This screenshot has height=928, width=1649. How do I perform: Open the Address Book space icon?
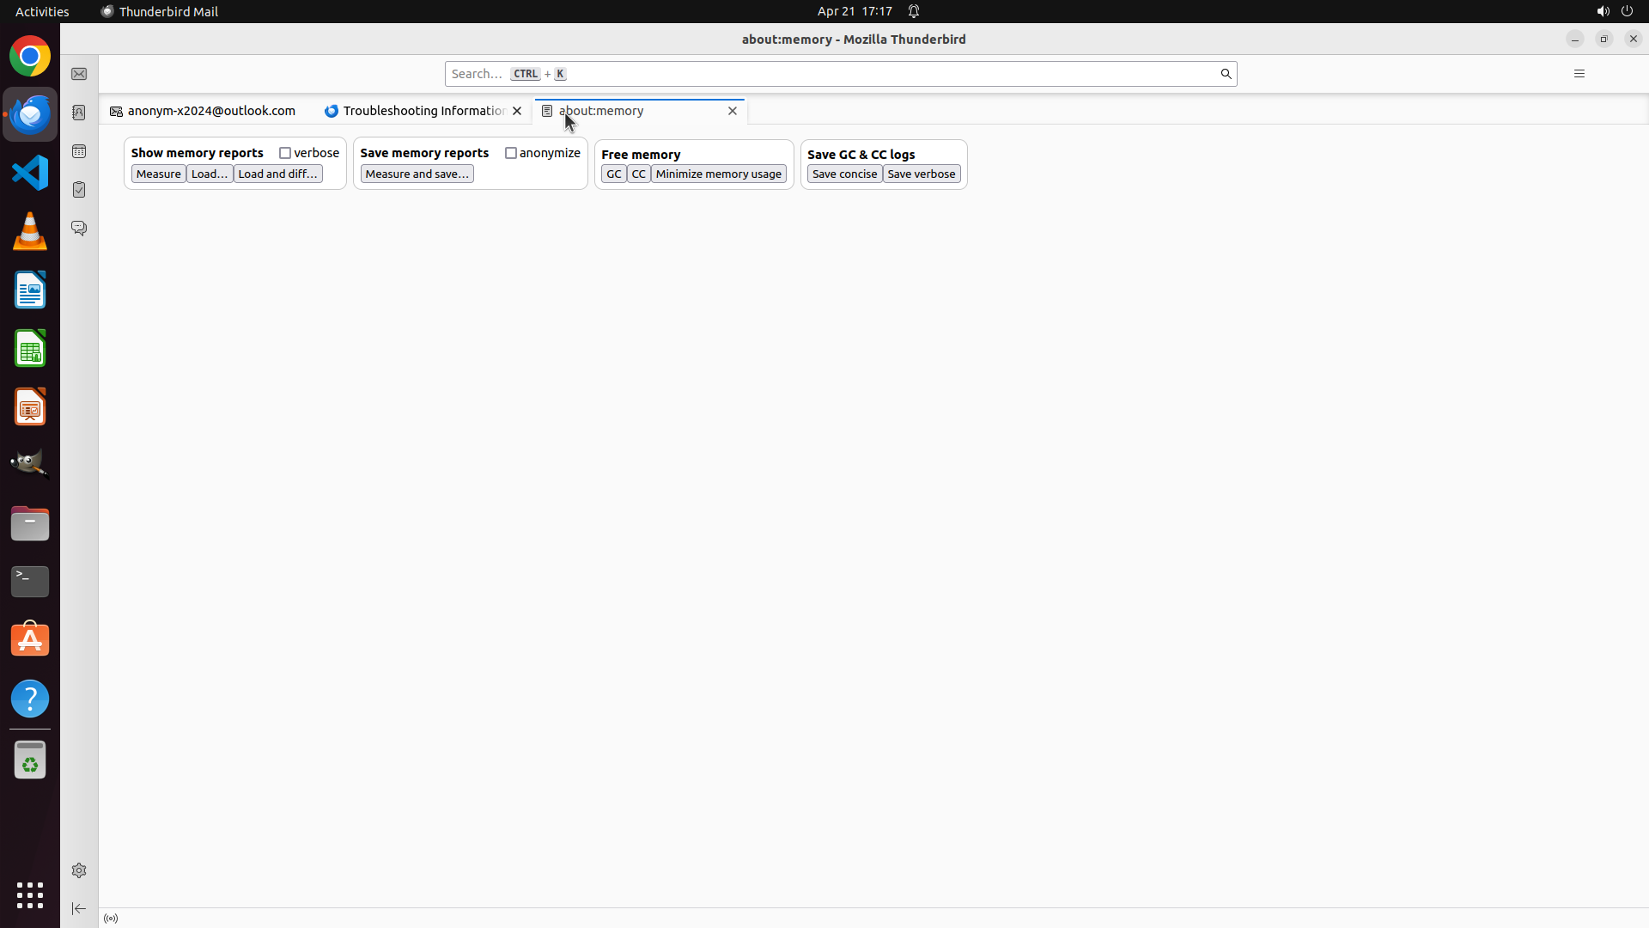[79, 113]
